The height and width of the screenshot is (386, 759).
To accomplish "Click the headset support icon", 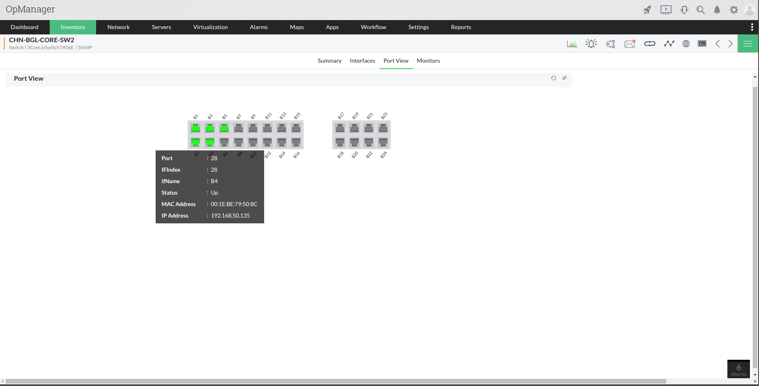I will pos(684,10).
